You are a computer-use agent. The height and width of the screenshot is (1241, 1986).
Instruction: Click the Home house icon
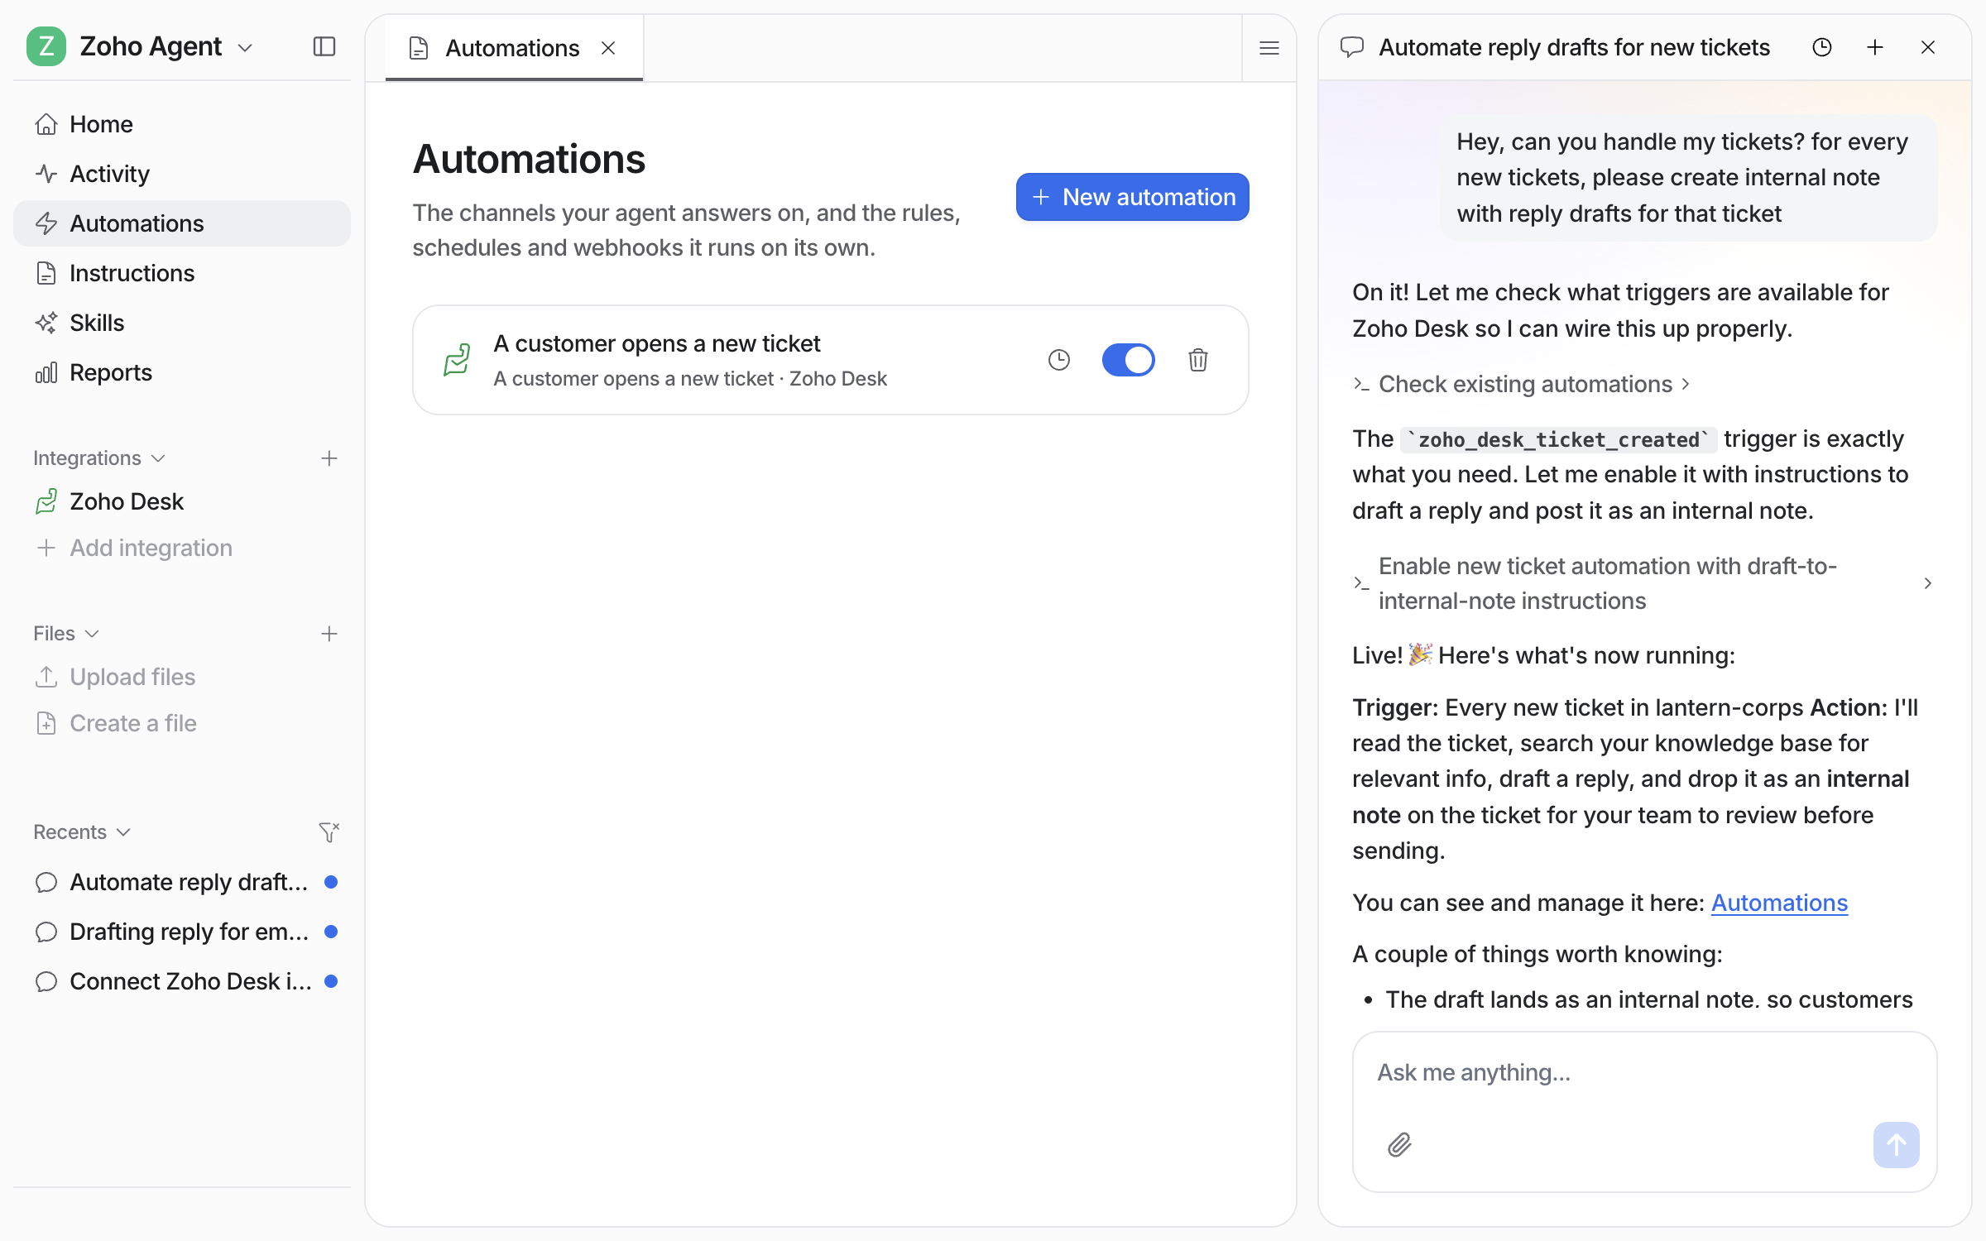(x=46, y=124)
